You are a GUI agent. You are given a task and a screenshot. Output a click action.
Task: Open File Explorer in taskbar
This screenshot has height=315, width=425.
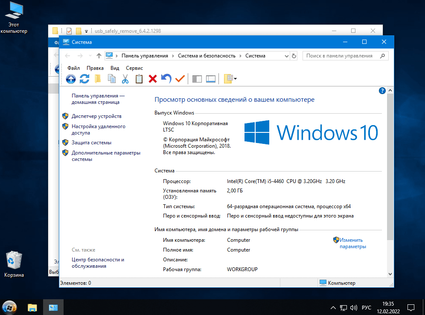[32, 307]
